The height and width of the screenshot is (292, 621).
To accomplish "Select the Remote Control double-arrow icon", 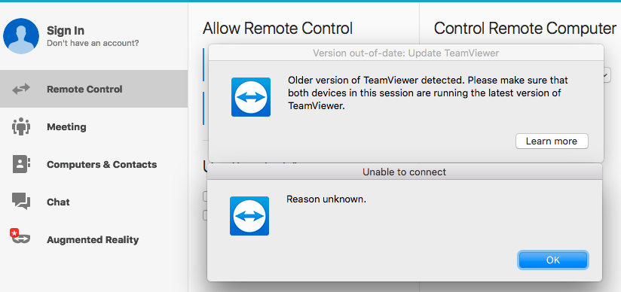I will tap(21, 89).
